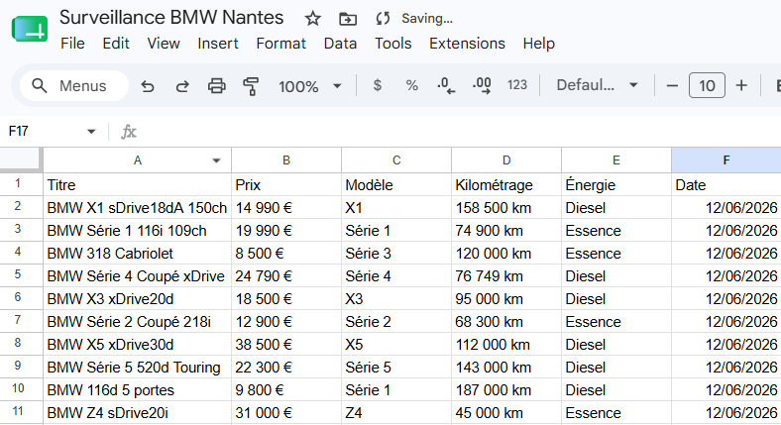Click the Prix header cell
Image resolution: width=781 pixels, height=425 pixels.
pyautogui.click(x=286, y=184)
